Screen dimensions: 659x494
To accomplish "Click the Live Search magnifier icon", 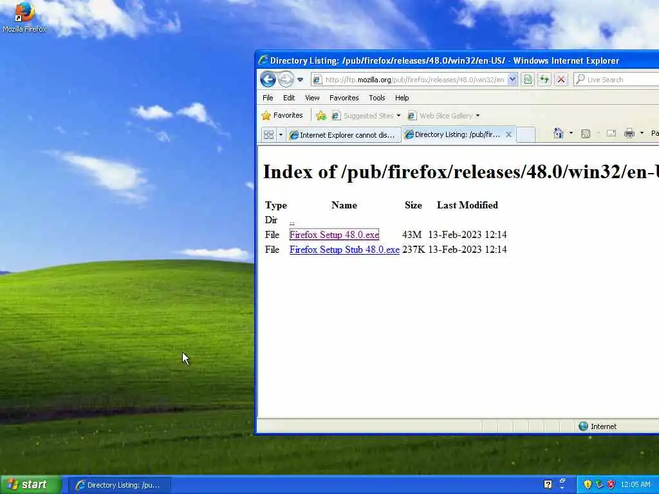I will tap(580, 79).
